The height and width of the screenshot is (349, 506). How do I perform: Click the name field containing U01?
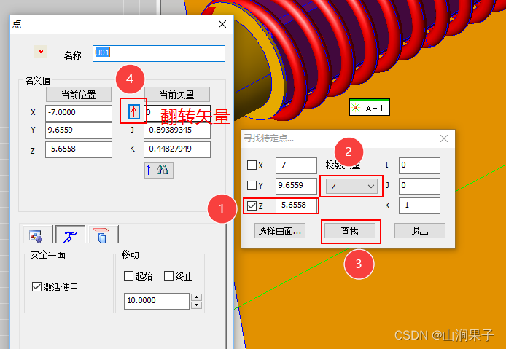[159, 53]
